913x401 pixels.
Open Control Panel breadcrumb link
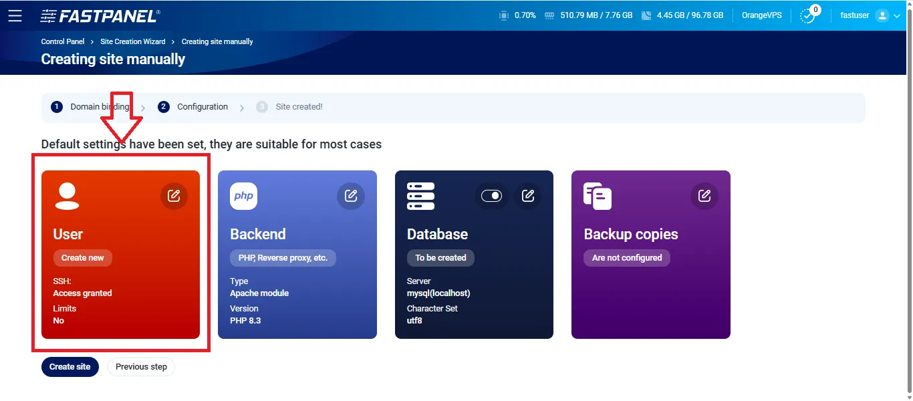[63, 41]
